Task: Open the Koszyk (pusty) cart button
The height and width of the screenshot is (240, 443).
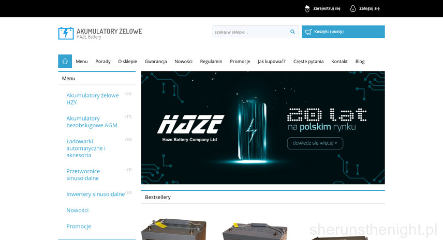Action: click(x=343, y=32)
